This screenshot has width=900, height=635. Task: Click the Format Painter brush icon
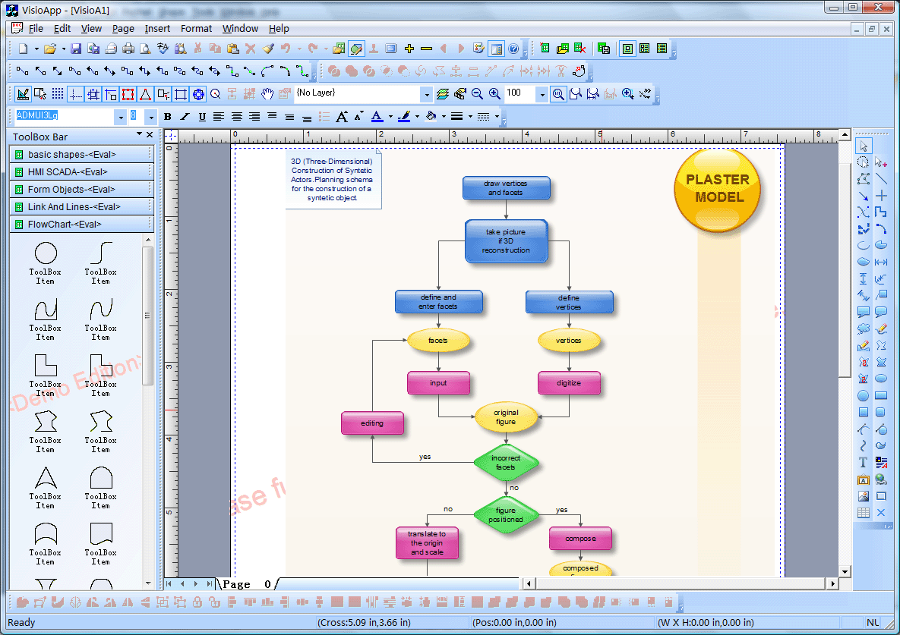tap(266, 49)
